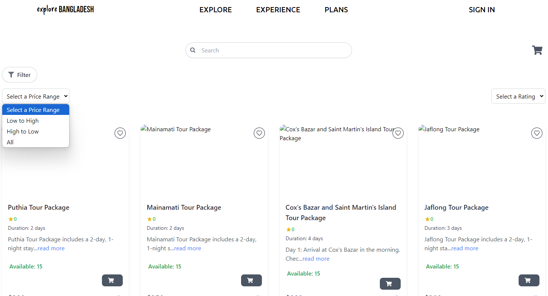The width and height of the screenshot is (548, 296).
Task: Select Low to High price sorting
Action: coord(22,120)
